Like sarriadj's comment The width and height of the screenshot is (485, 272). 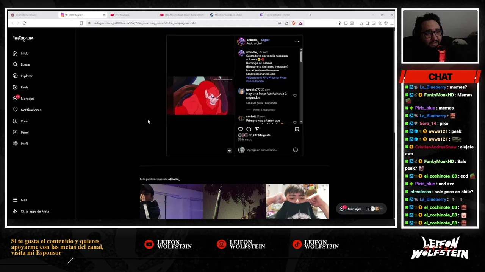point(295,122)
